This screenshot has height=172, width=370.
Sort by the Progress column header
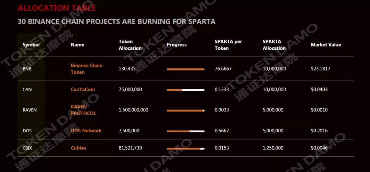pos(176,45)
